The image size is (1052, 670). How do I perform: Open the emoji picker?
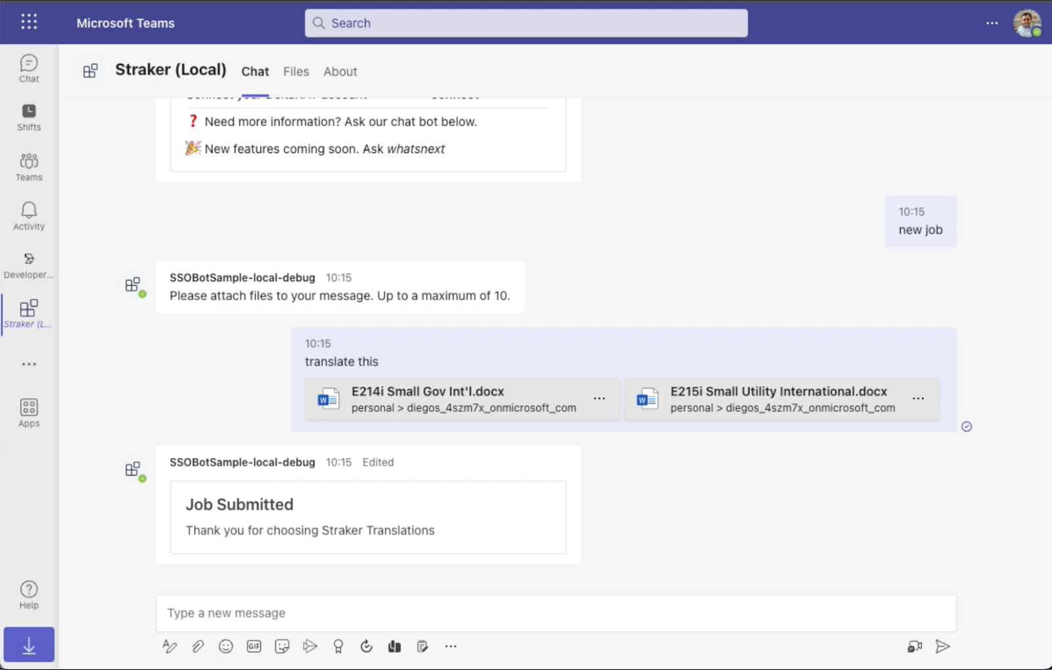click(x=226, y=646)
